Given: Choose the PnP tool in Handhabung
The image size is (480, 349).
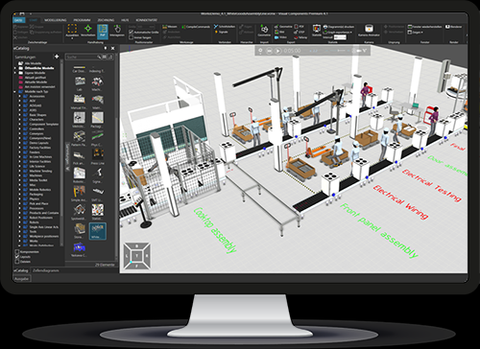Looking at the screenshot, I should click(x=103, y=31).
